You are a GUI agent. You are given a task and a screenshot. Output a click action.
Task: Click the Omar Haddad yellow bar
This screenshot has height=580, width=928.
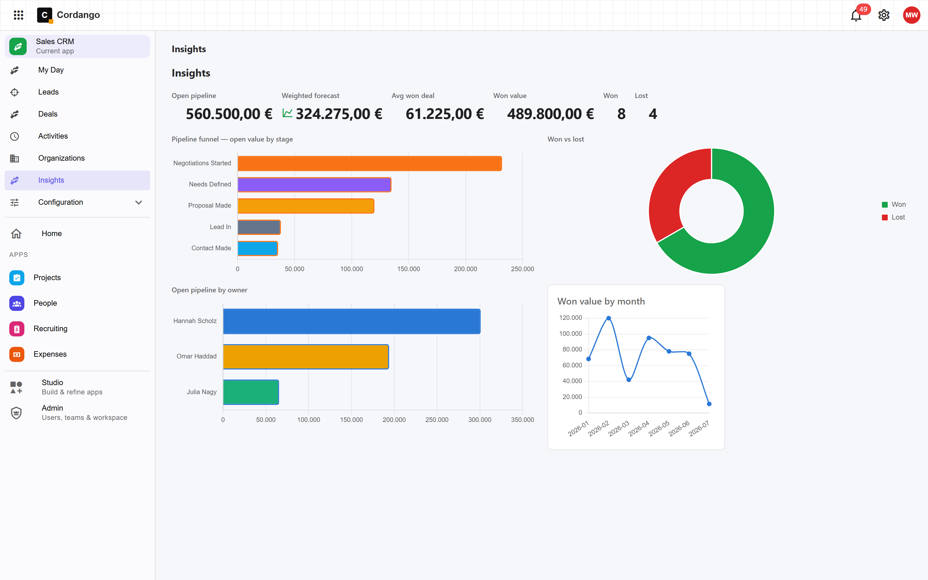pyautogui.click(x=306, y=357)
